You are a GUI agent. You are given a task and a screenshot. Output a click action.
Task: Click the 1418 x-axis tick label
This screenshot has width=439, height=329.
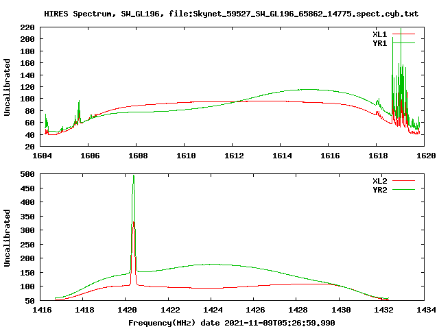coord(84,310)
